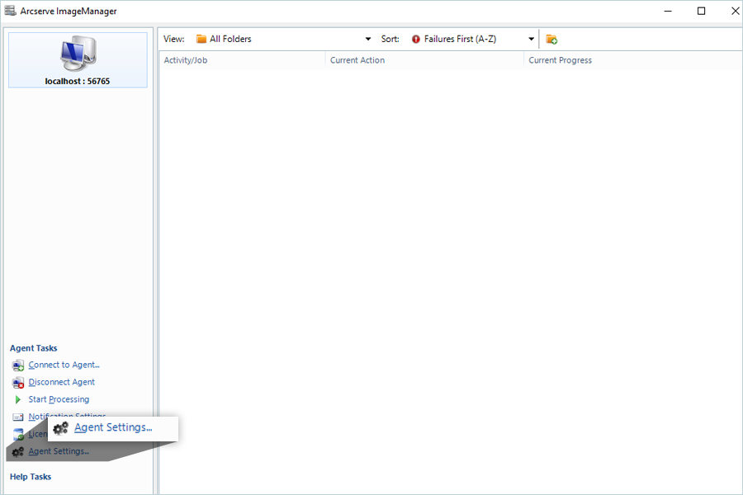Open the Sort Failures First dropdown arrow
The width and height of the screenshot is (743, 495).
[x=531, y=40]
